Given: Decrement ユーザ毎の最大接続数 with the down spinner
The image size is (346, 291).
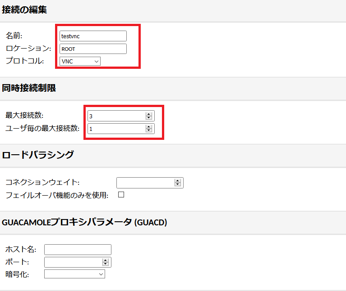Looking at the screenshot, I should point(149,130).
